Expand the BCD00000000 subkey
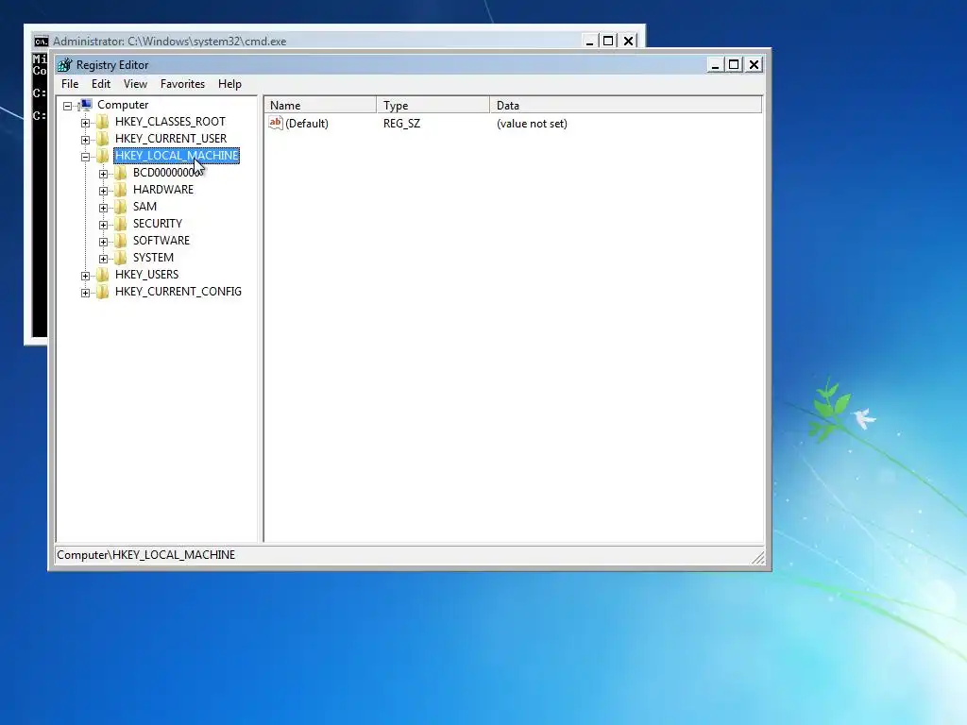Viewport: 967px width, 725px height. tap(104, 174)
